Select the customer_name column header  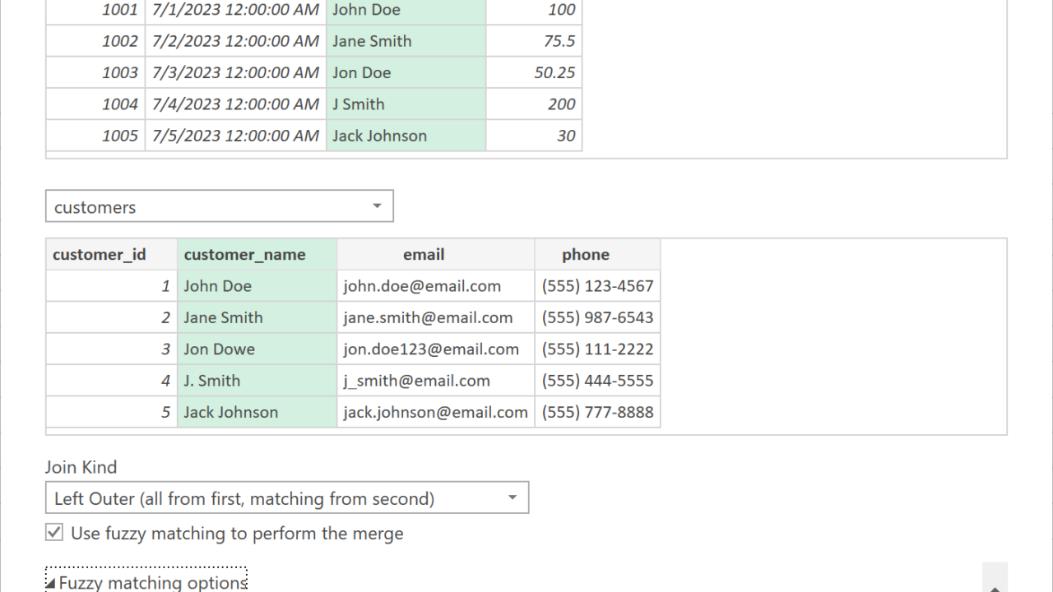click(x=257, y=255)
